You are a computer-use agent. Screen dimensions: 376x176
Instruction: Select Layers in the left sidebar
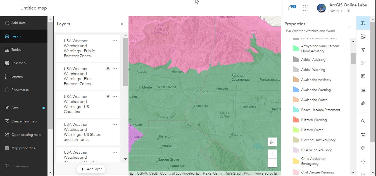pyautogui.click(x=24, y=36)
